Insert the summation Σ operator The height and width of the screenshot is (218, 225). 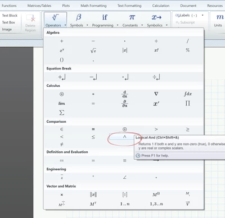(62, 113)
